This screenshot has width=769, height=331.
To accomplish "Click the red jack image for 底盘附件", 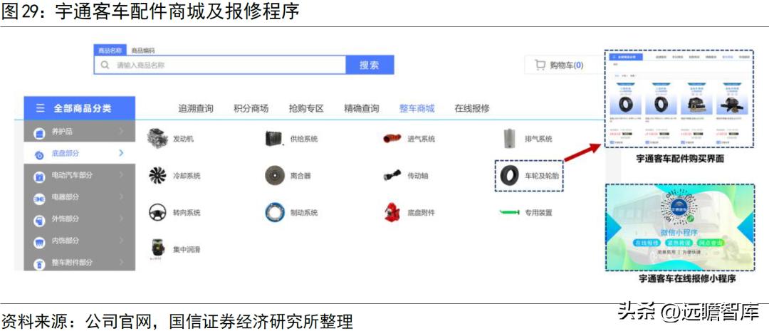I will (x=392, y=212).
